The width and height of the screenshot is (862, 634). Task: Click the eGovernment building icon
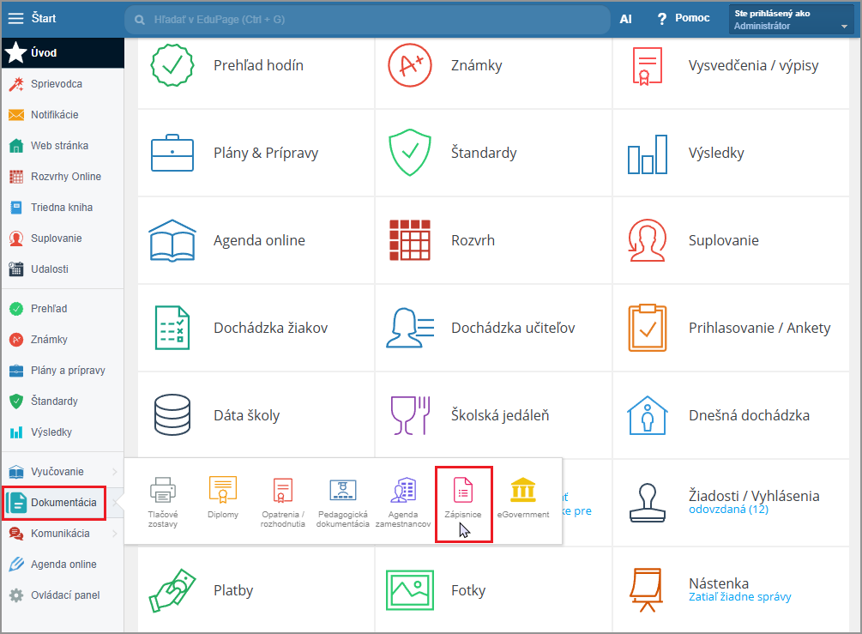(x=522, y=491)
